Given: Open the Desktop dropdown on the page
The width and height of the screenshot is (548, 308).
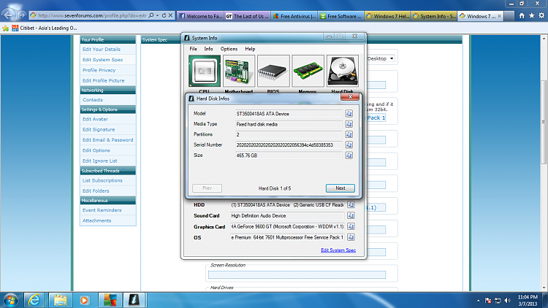Looking at the screenshot, I should click(x=381, y=58).
